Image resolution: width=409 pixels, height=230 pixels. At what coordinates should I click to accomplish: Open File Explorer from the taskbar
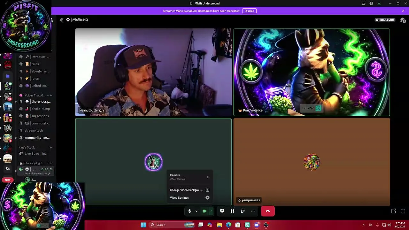(x=219, y=225)
